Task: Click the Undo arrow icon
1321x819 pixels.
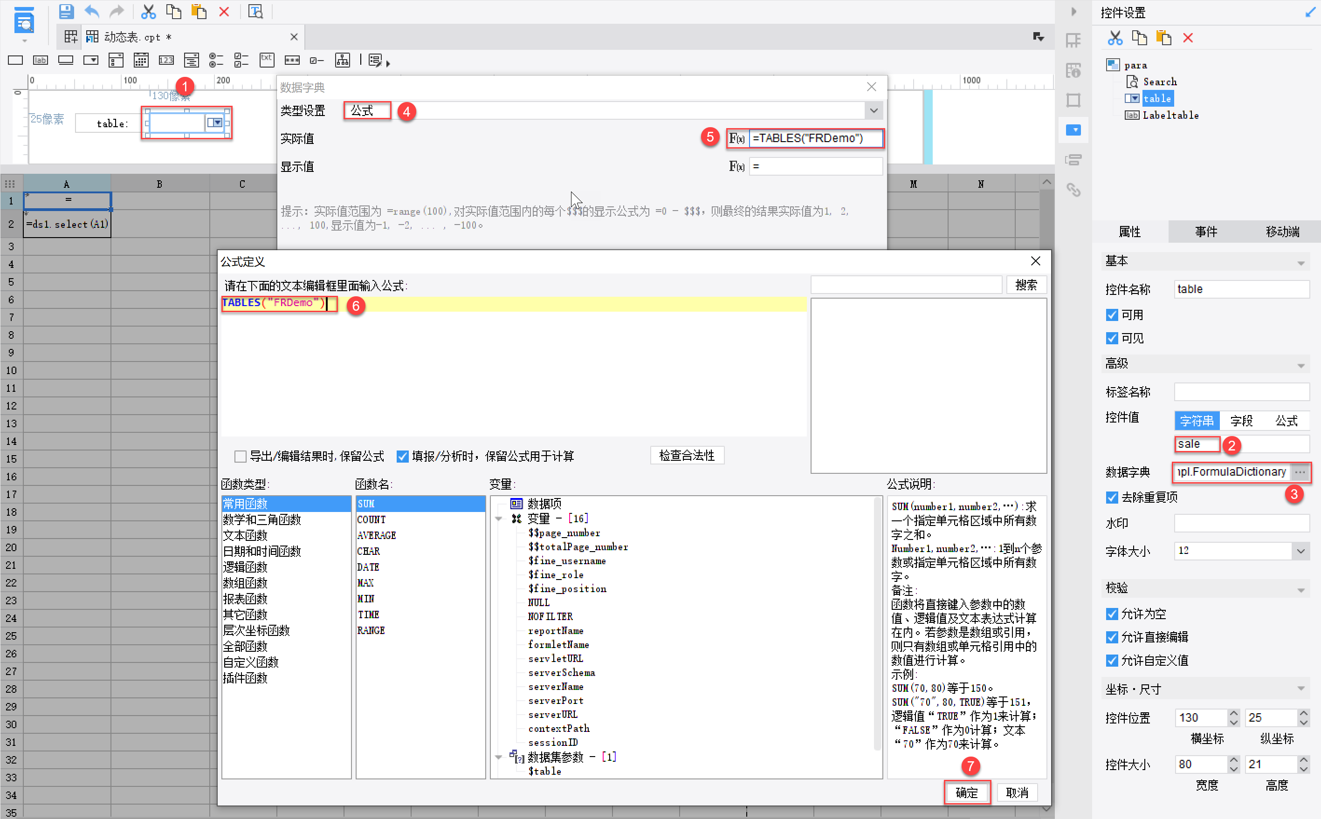Action: 92,11
